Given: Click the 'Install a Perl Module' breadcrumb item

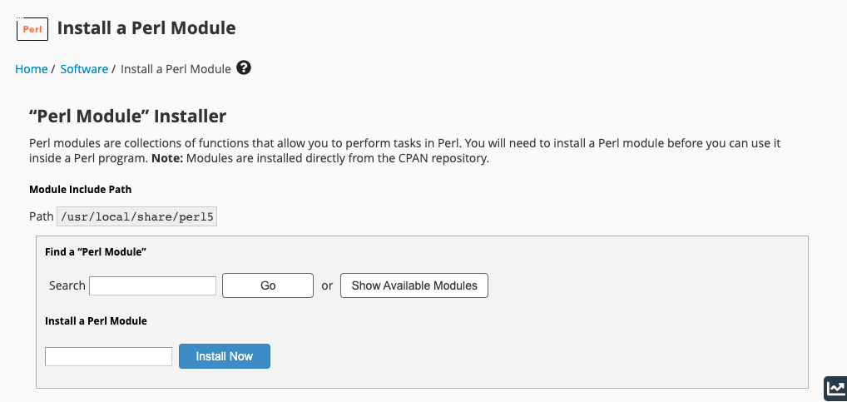Looking at the screenshot, I should click(x=176, y=69).
